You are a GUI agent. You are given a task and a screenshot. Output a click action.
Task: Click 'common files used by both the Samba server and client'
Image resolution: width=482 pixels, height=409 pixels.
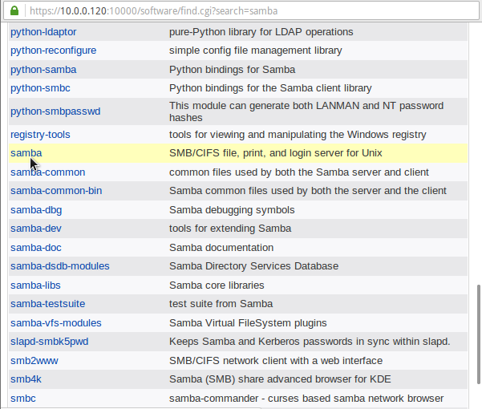click(299, 172)
